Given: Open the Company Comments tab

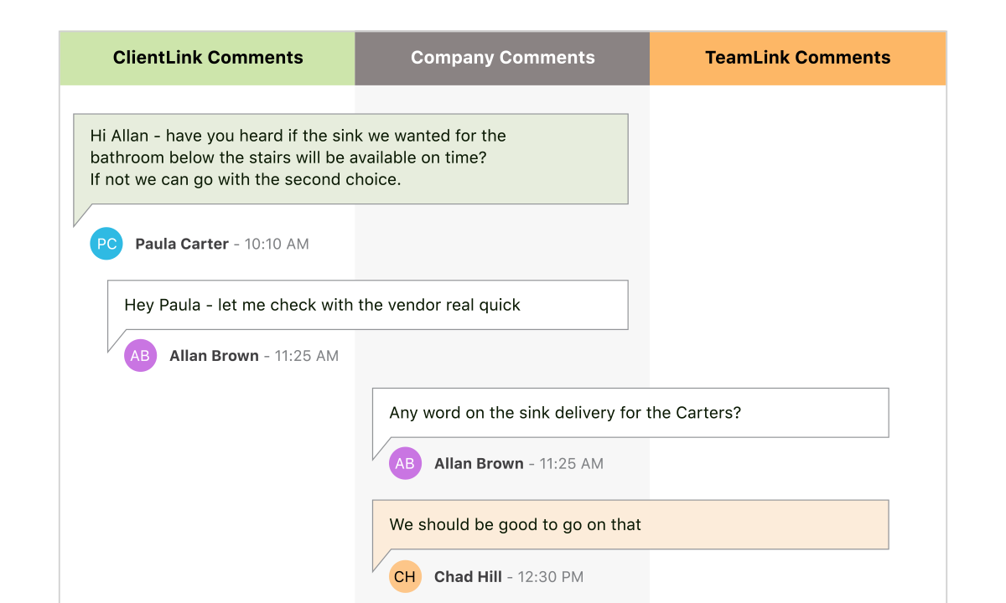Looking at the screenshot, I should 502,58.
